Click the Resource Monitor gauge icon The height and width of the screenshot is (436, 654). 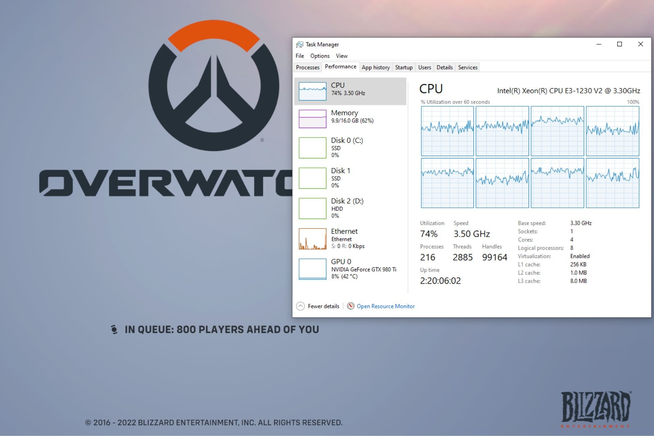(351, 306)
